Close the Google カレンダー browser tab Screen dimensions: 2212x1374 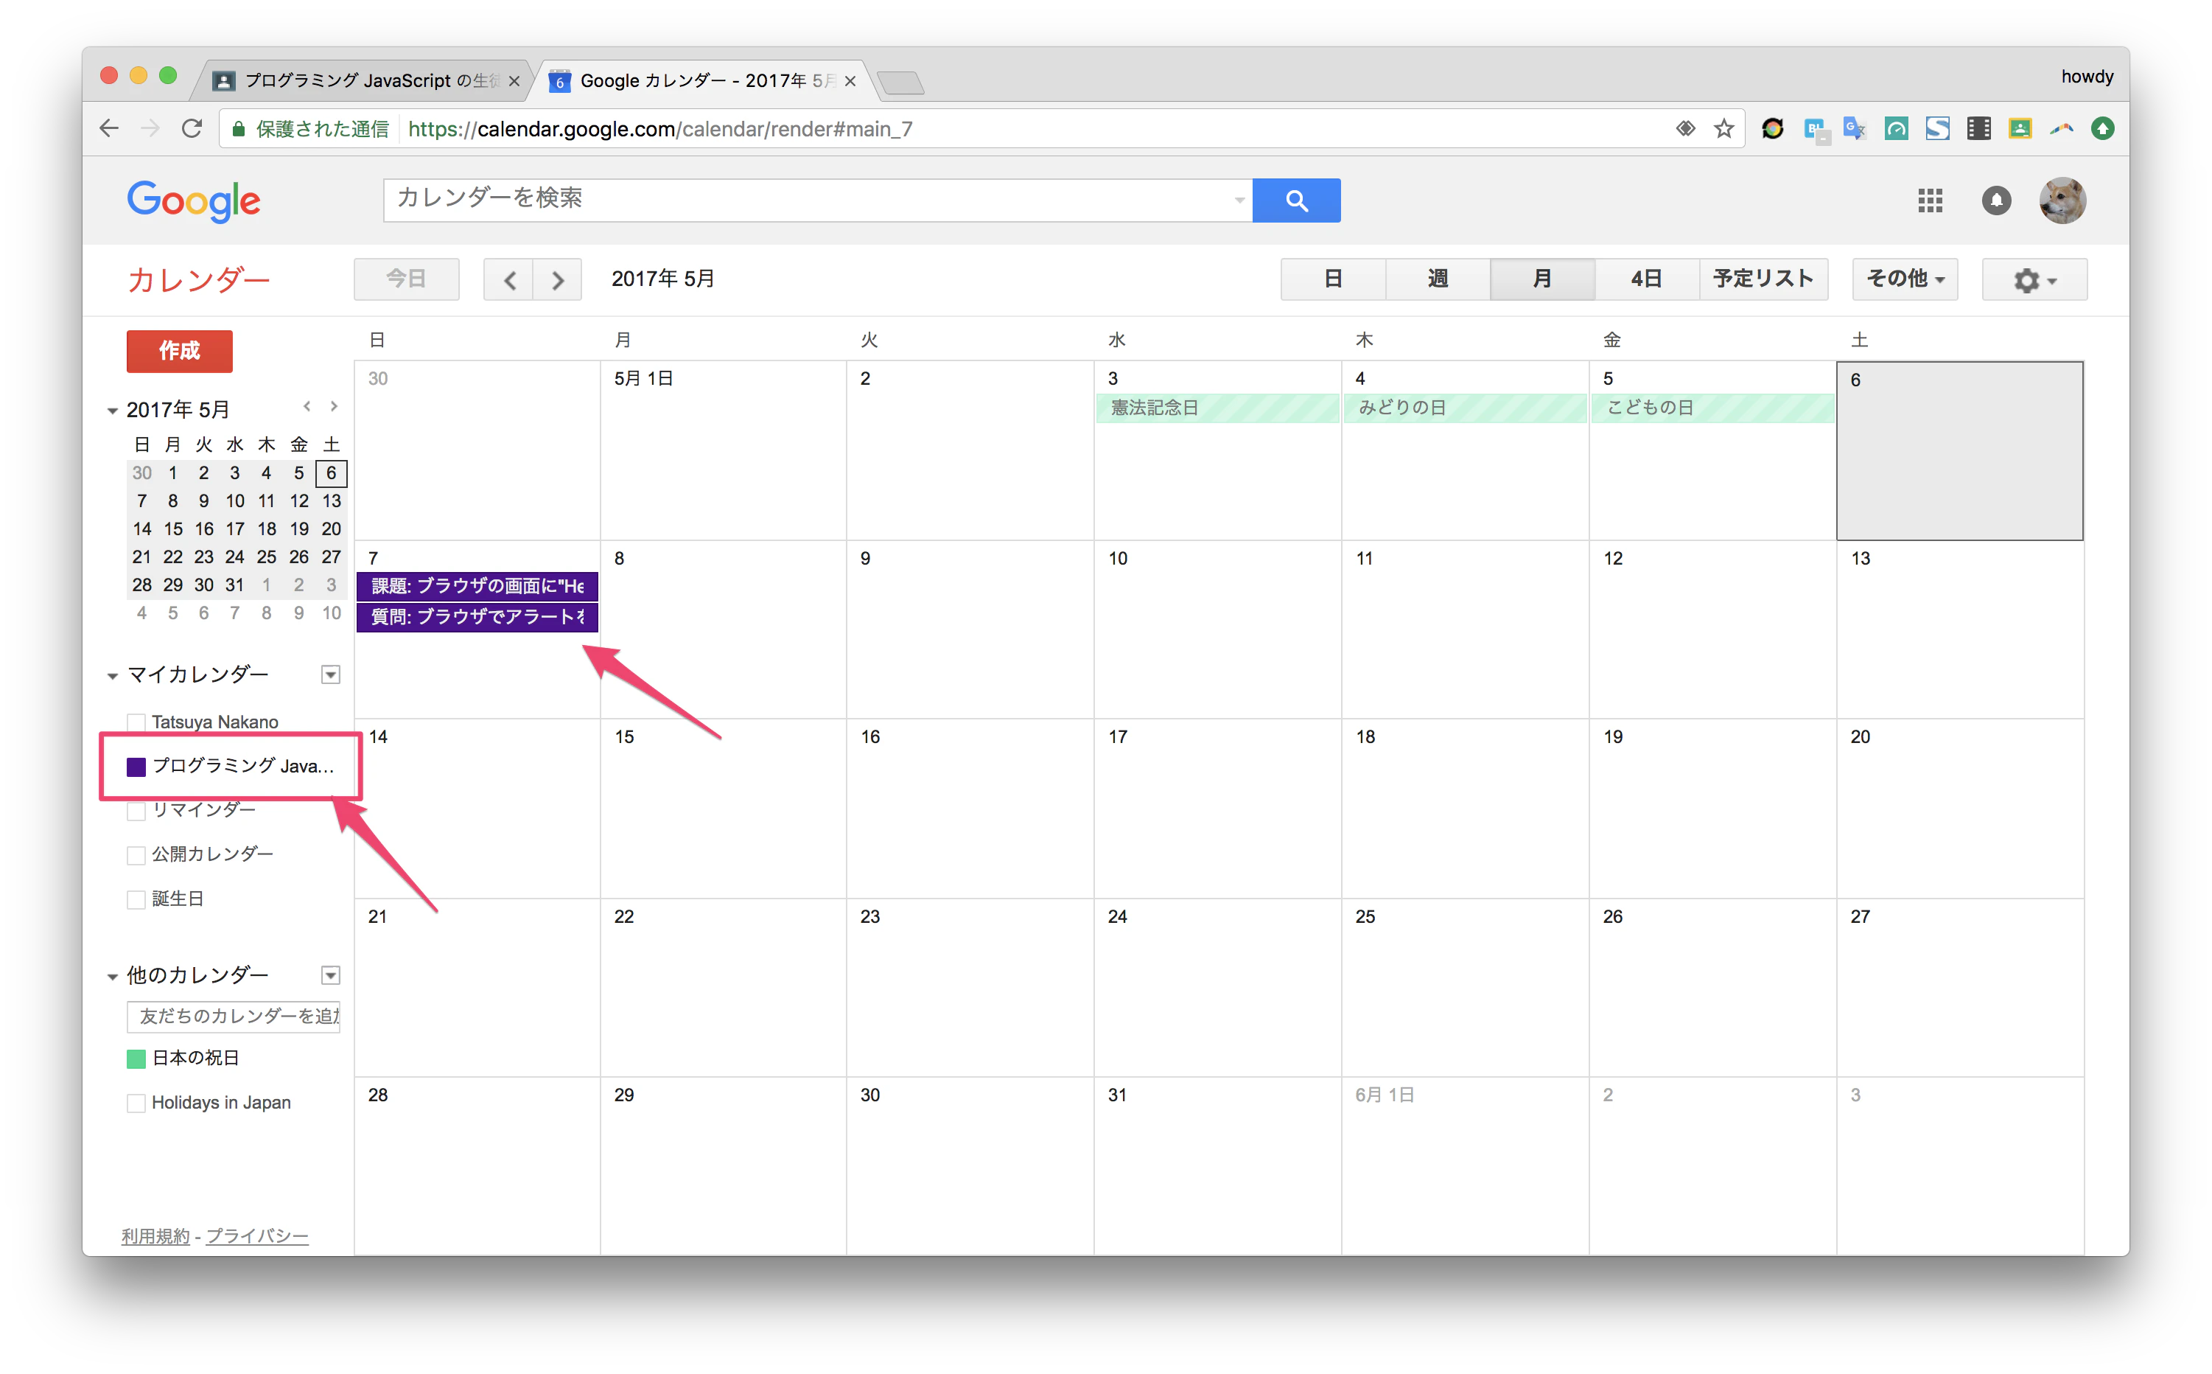click(x=850, y=81)
